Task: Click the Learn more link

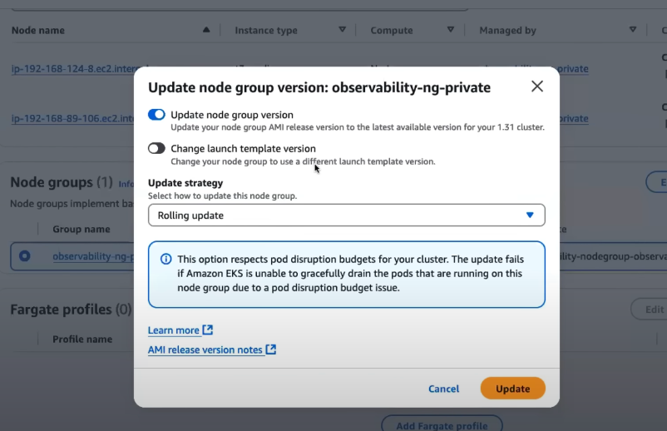Action: pyautogui.click(x=173, y=330)
